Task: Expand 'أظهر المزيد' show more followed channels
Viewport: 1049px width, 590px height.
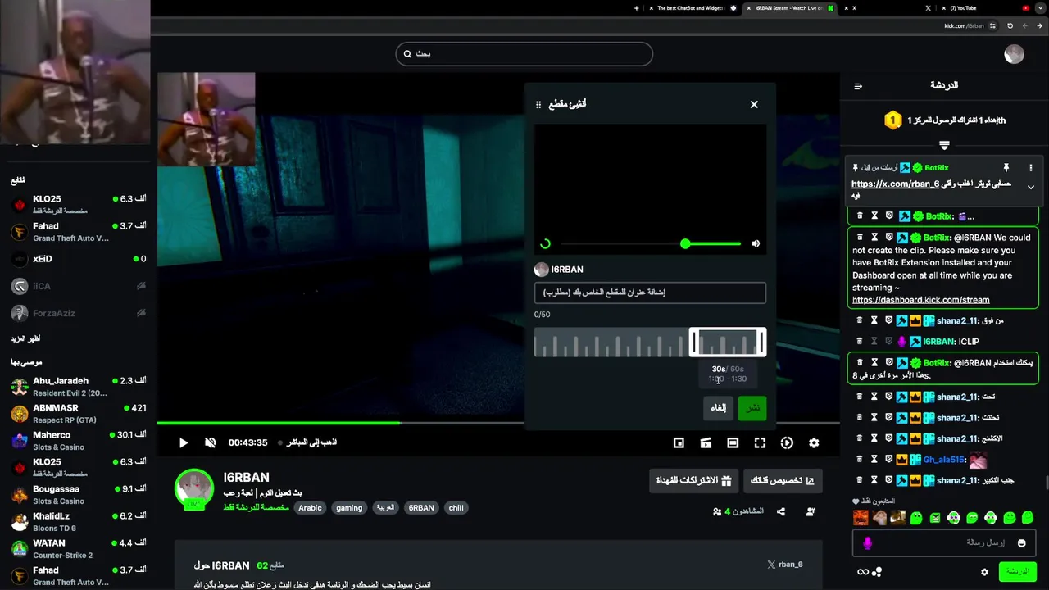Action: click(25, 338)
